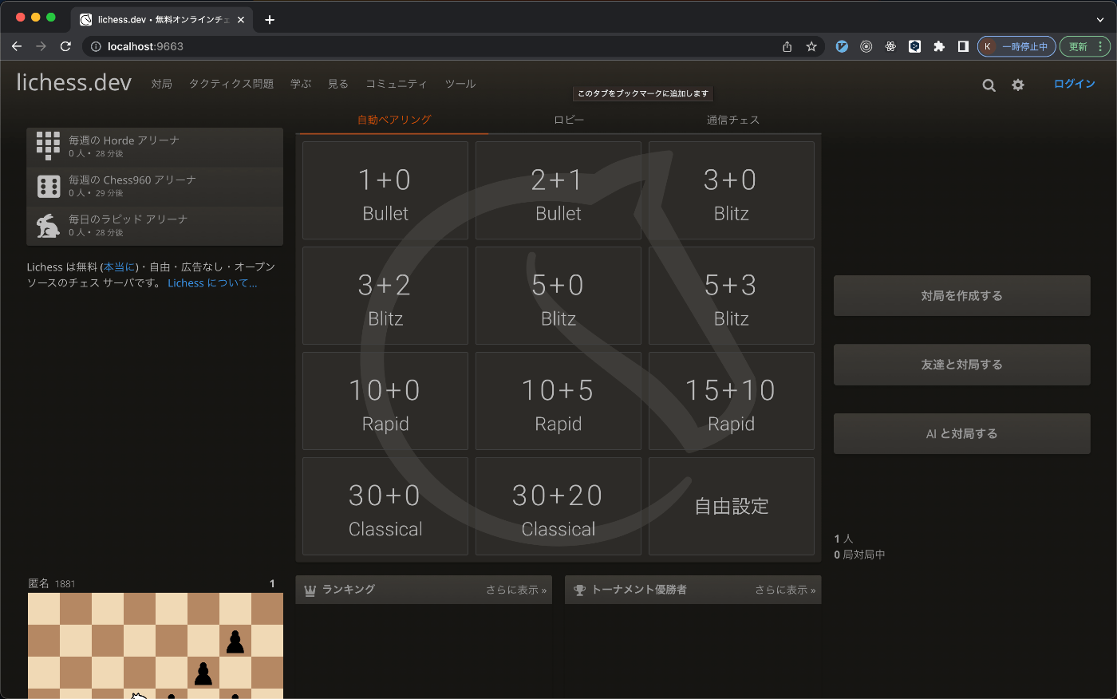Click the Chess960 dice icon

click(49, 187)
